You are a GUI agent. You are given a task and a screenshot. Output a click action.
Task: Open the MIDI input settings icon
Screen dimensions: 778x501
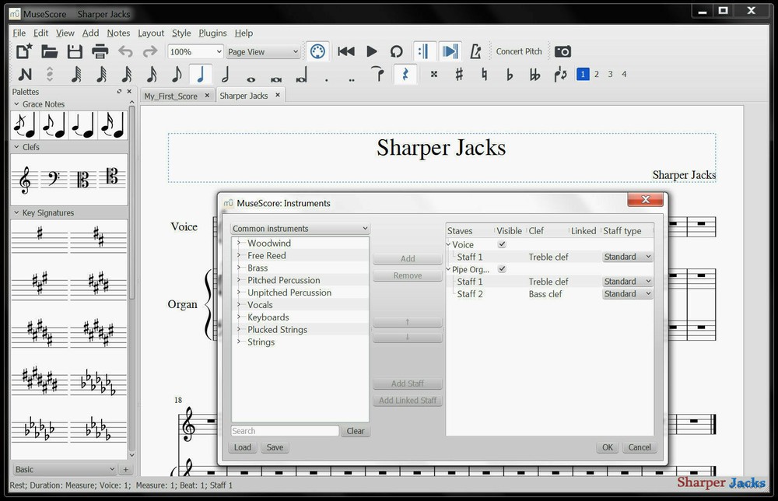pos(317,51)
